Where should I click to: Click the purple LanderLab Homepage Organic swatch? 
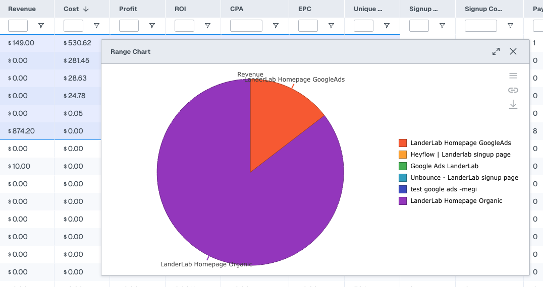402,201
